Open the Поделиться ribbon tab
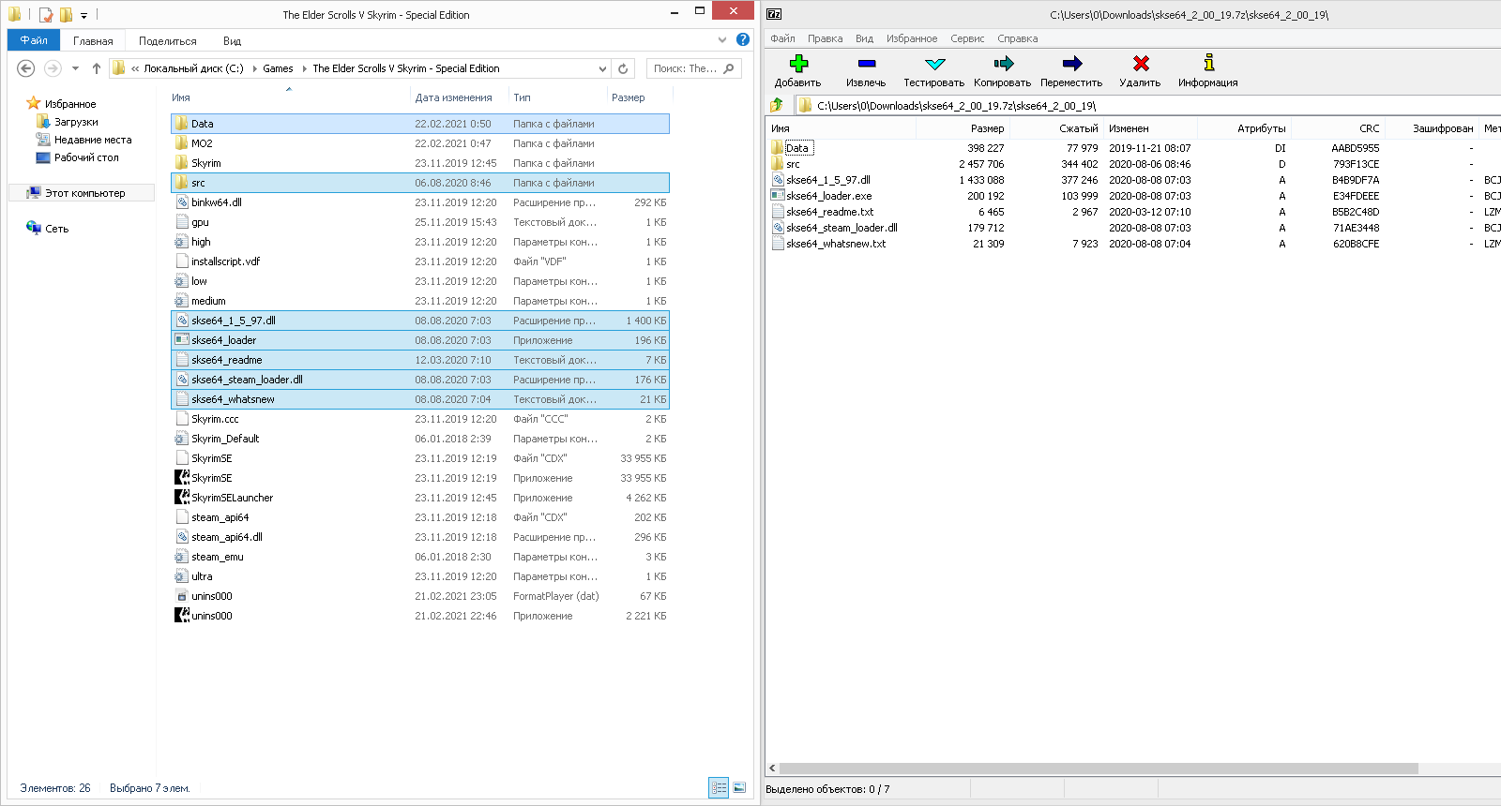1501x806 pixels. click(168, 41)
